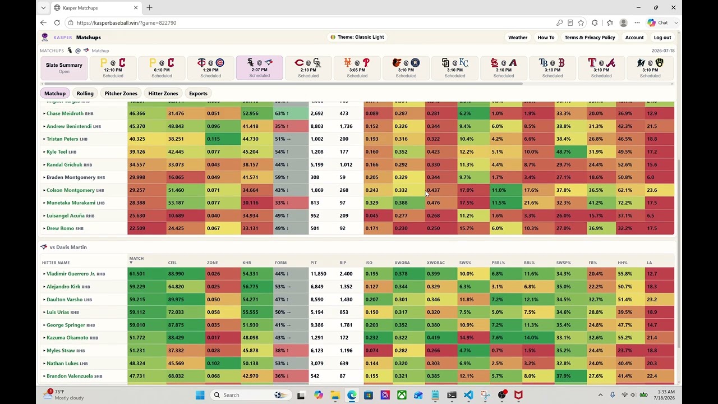Open the Twins at Cubs 1:20 PM game
Viewport: 718px width, 404px height.
[210, 68]
